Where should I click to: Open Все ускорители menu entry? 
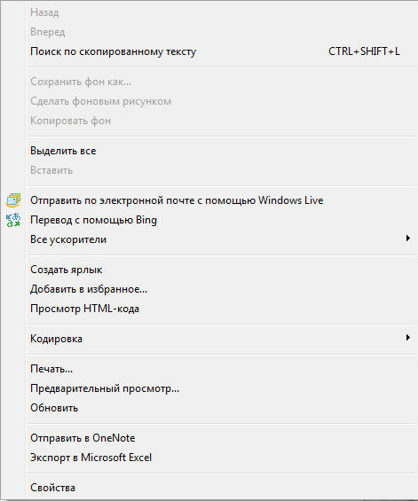click(221, 239)
